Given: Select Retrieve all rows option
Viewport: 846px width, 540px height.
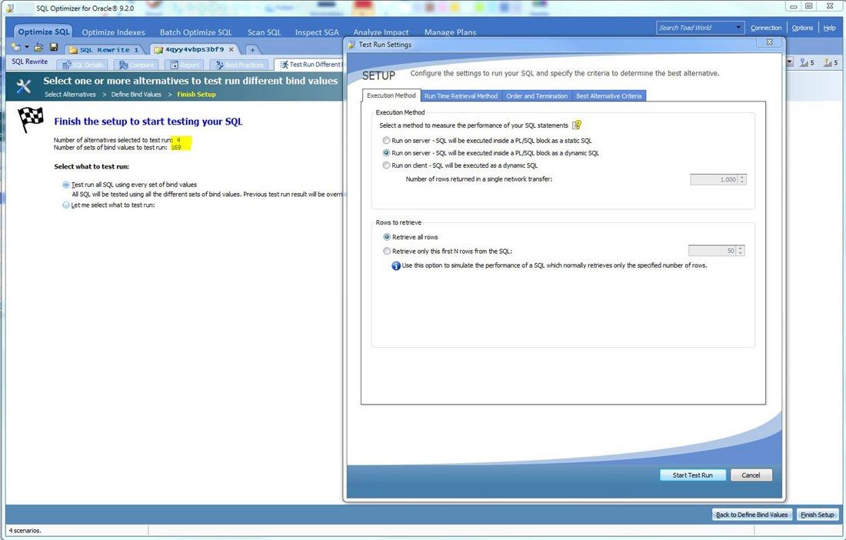Looking at the screenshot, I should click(x=387, y=237).
